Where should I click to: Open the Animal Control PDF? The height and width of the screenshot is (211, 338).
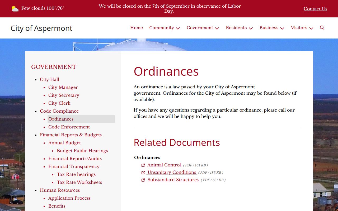pyautogui.click(x=164, y=165)
